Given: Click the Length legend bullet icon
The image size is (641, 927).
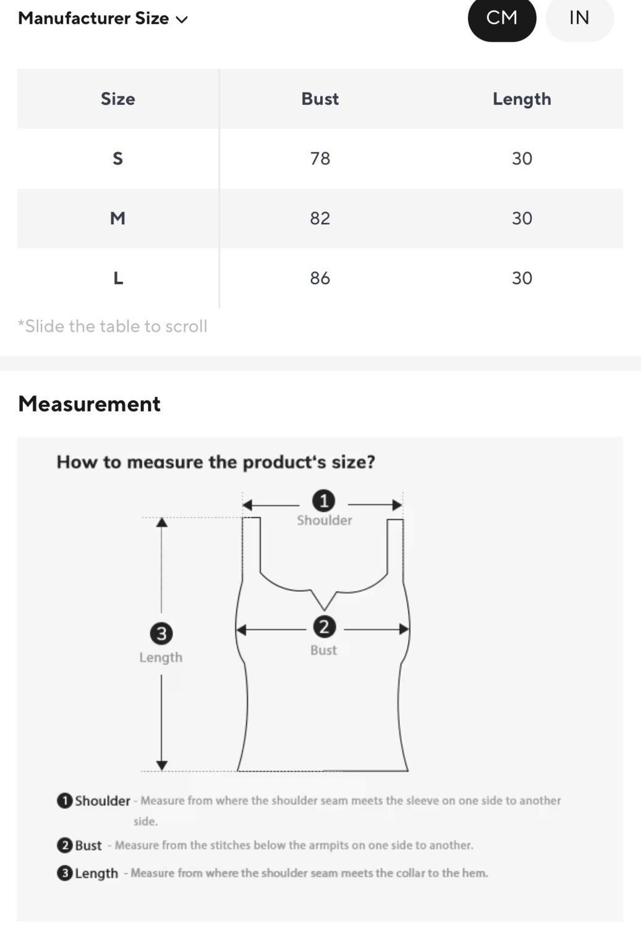Looking at the screenshot, I should [64, 873].
